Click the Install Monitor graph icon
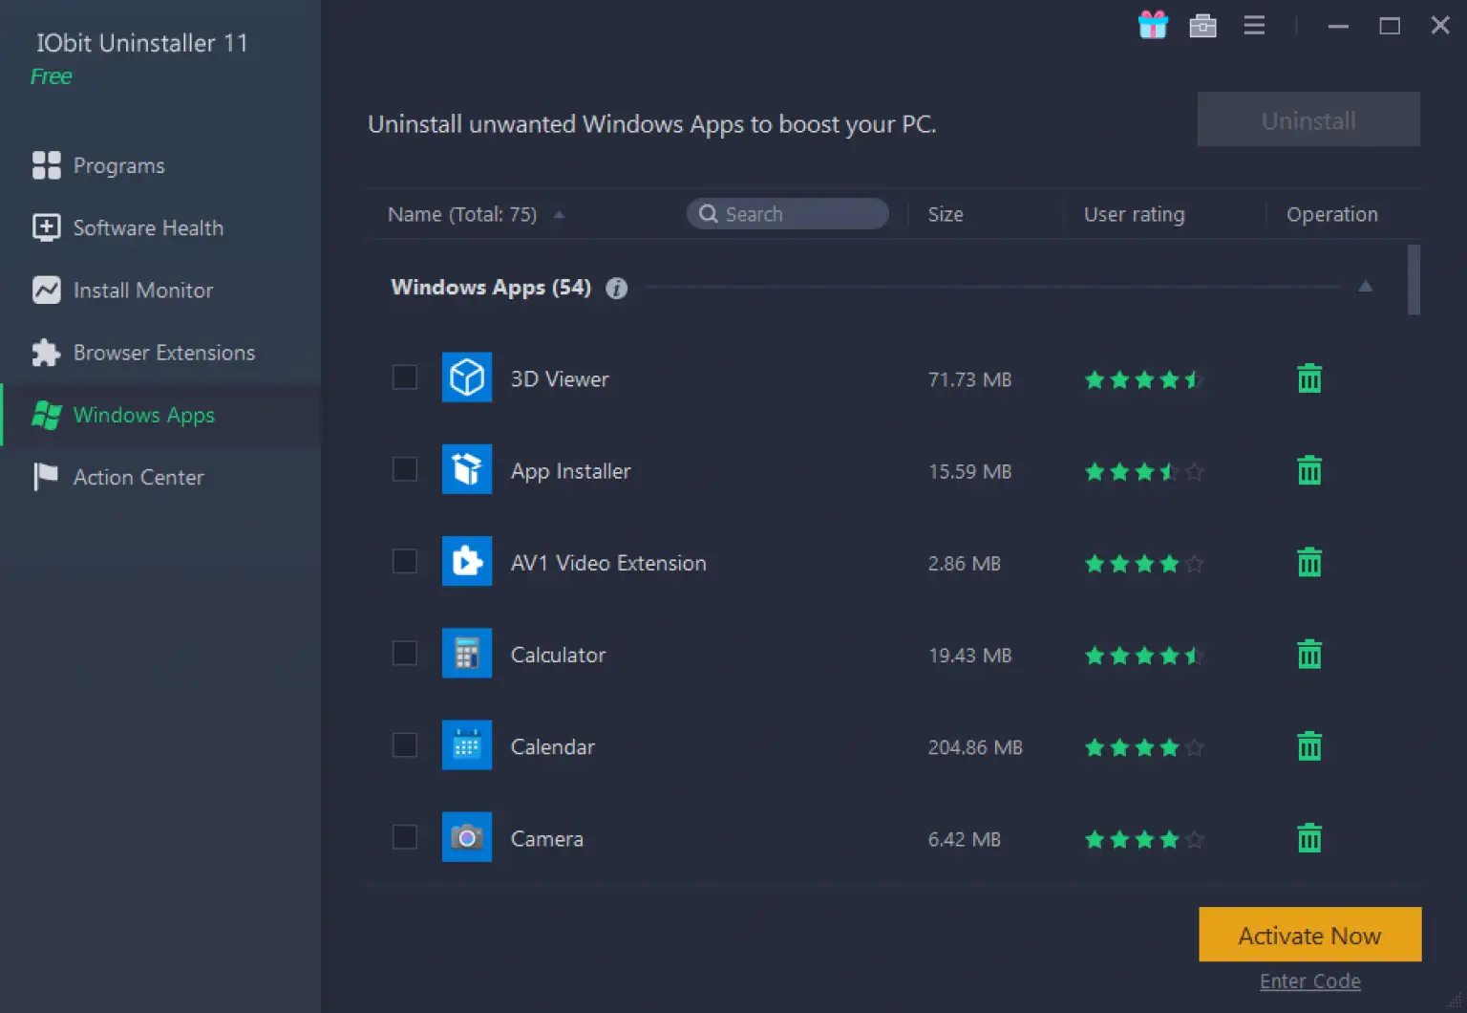 [46, 290]
